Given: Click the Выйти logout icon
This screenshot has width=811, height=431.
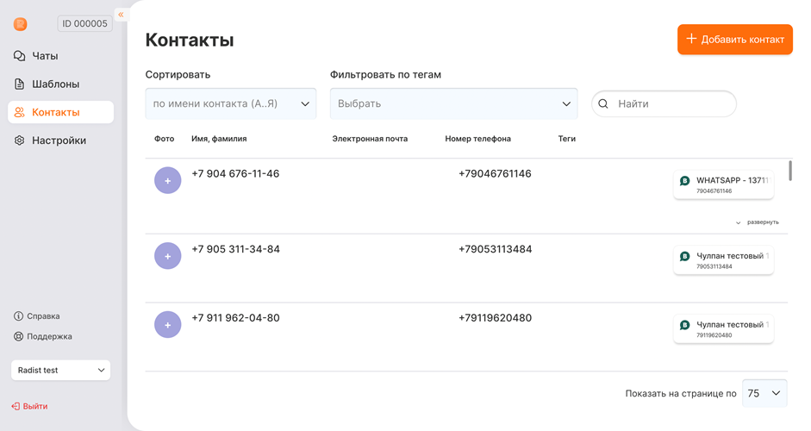Looking at the screenshot, I should [16, 406].
